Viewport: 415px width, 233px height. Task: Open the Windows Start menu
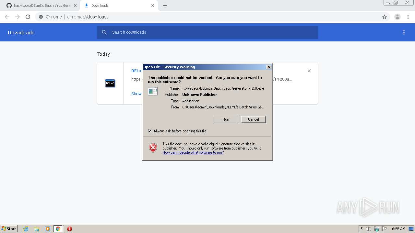[x=9, y=228]
